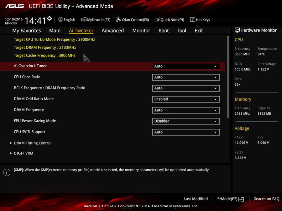The width and height of the screenshot is (282, 211).
Task: Open BCLK Frequency DRAM Frequency Ratio dropdown
Action: [186, 88]
